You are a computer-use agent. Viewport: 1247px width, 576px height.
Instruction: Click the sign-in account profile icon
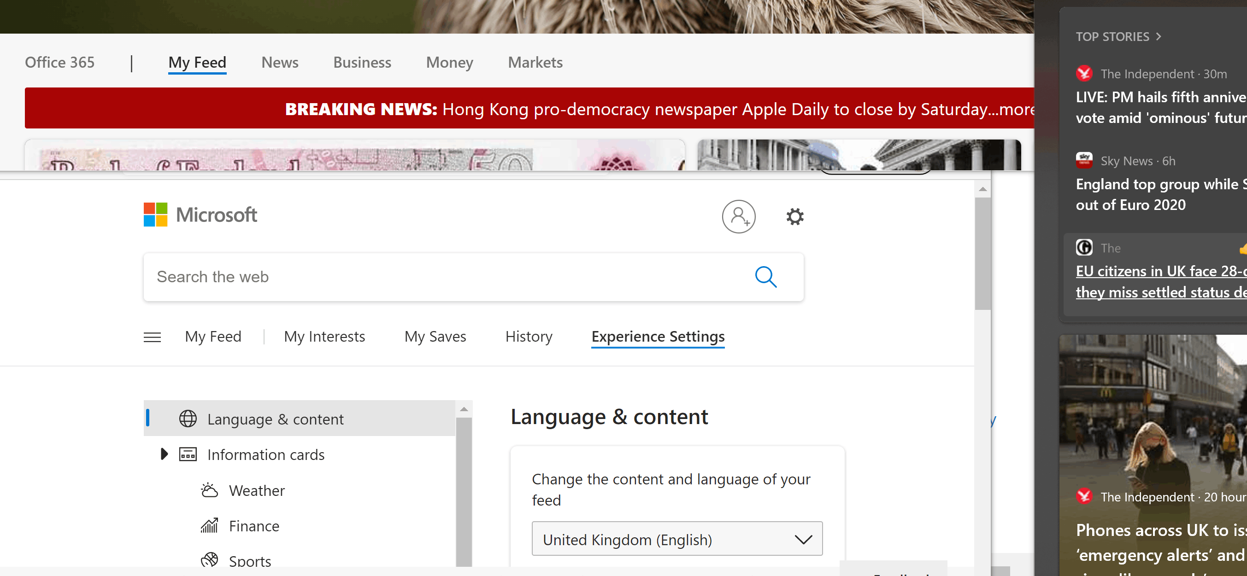coord(738,216)
